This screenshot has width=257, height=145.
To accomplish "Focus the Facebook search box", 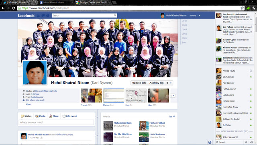I will [82, 15].
